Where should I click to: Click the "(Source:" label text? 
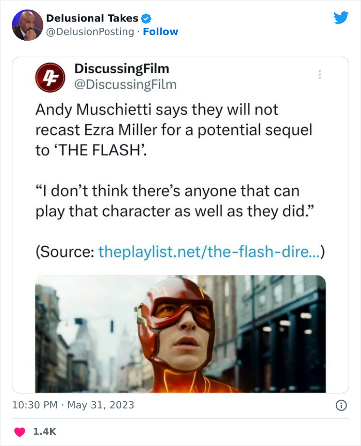pos(65,252)
